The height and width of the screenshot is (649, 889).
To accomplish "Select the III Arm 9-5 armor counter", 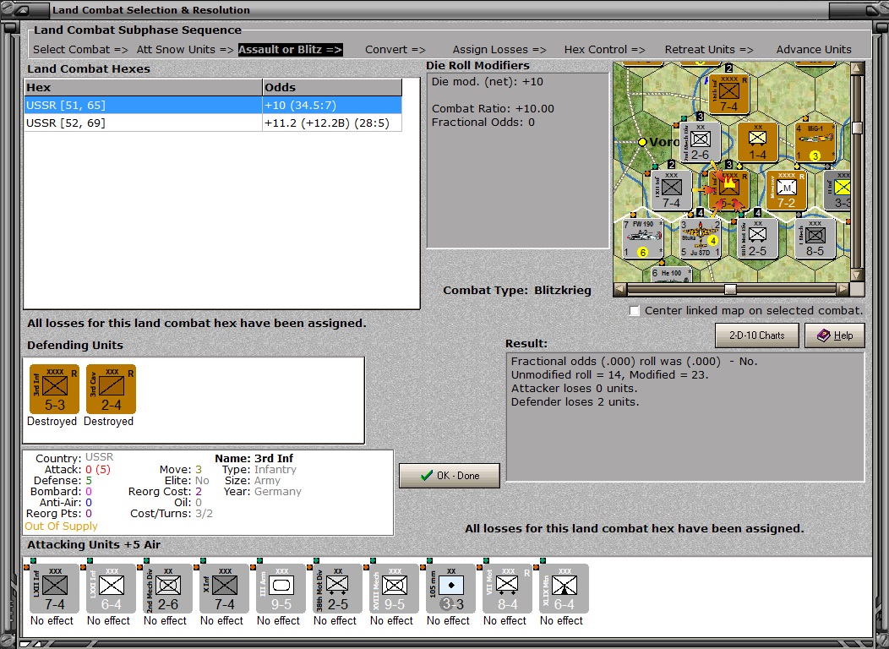I will pyautogui.click(x=281, y=588).
